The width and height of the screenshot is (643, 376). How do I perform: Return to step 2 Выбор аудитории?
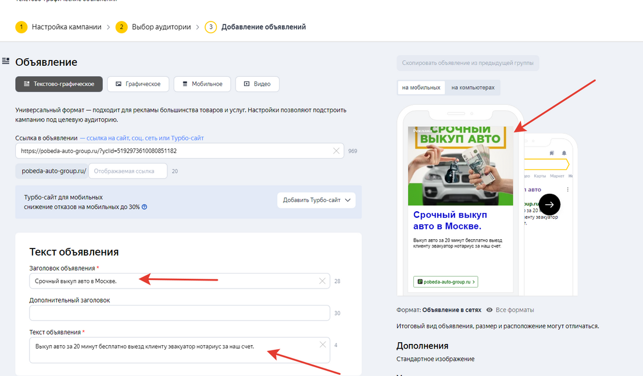tap(153, 27)
